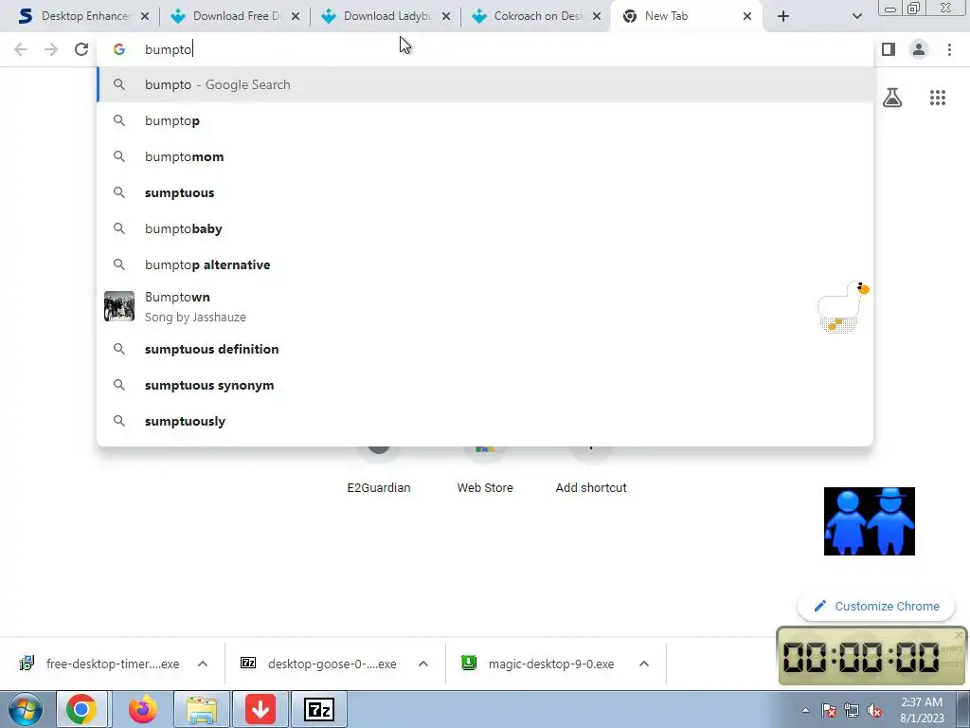Viewport: 970px width, 728px height.
Task: Open the profile avatar icon
Action: (x=919, y=49)
